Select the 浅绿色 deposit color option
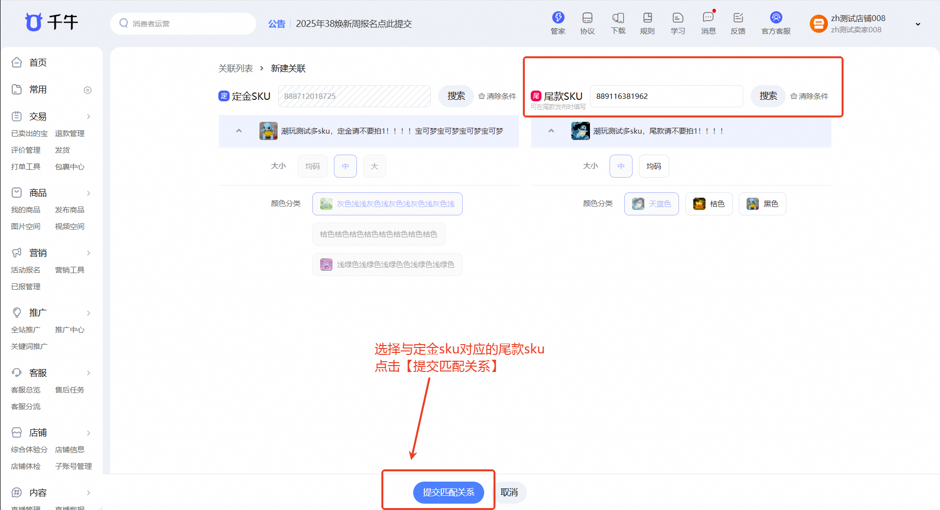940x510 pixels. (x=387, y=264)
